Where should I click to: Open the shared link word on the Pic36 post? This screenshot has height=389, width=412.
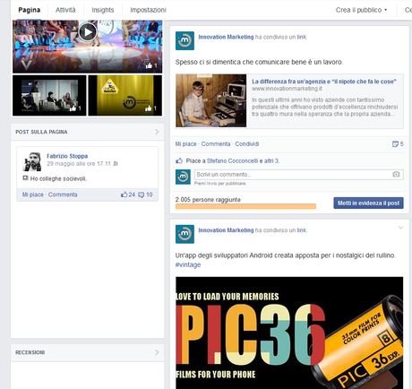pos(302,230)
